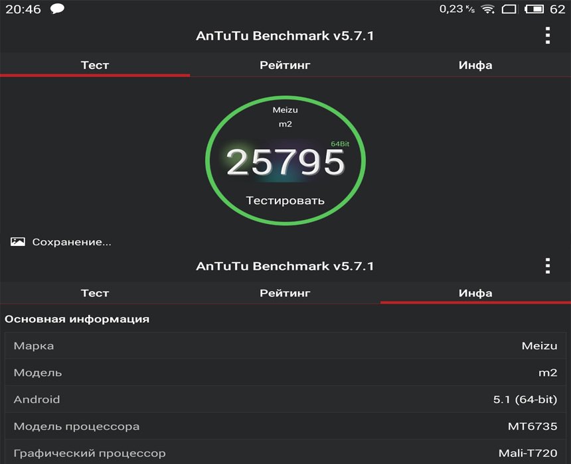Tap the screenshot saving picture icon
Screen dimensions: 571x464
[18, 242]
